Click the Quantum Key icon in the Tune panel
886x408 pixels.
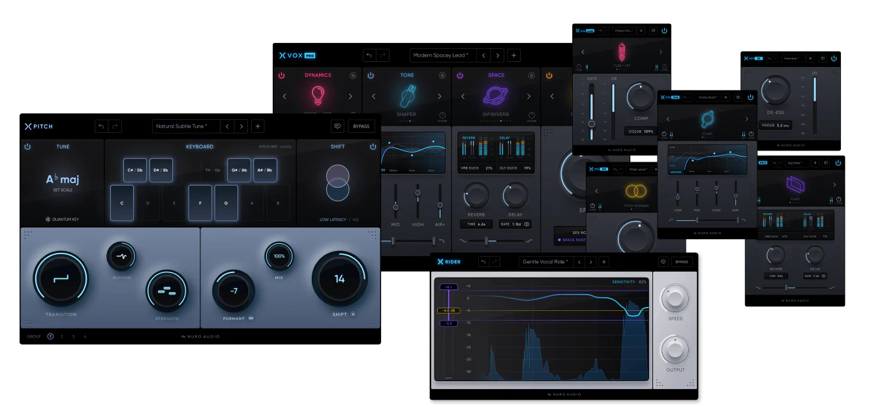(x=48, y=220)
